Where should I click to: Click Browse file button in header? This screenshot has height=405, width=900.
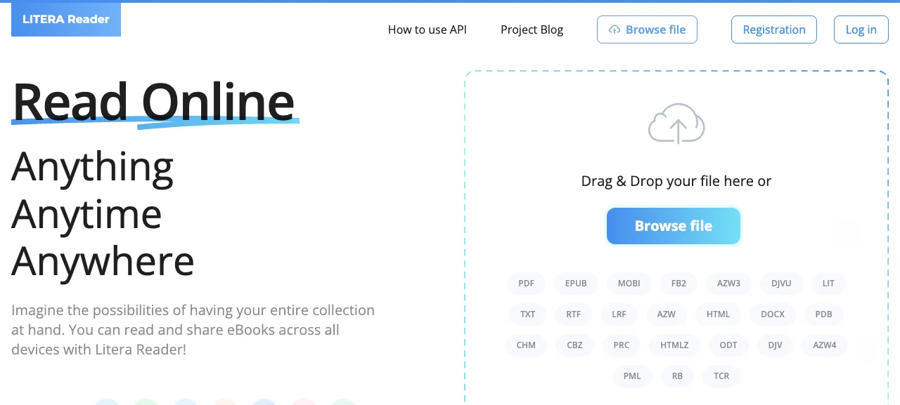coord(647,29)
